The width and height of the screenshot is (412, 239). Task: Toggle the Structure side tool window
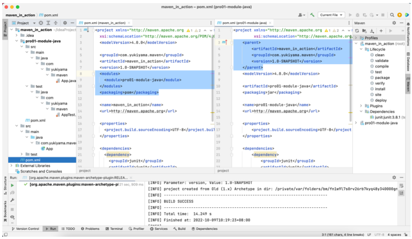click(x=5, y=186)
